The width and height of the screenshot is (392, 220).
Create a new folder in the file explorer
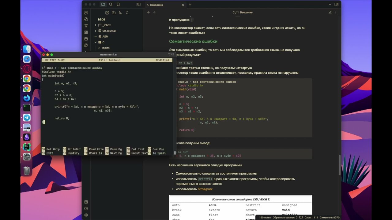114,13
